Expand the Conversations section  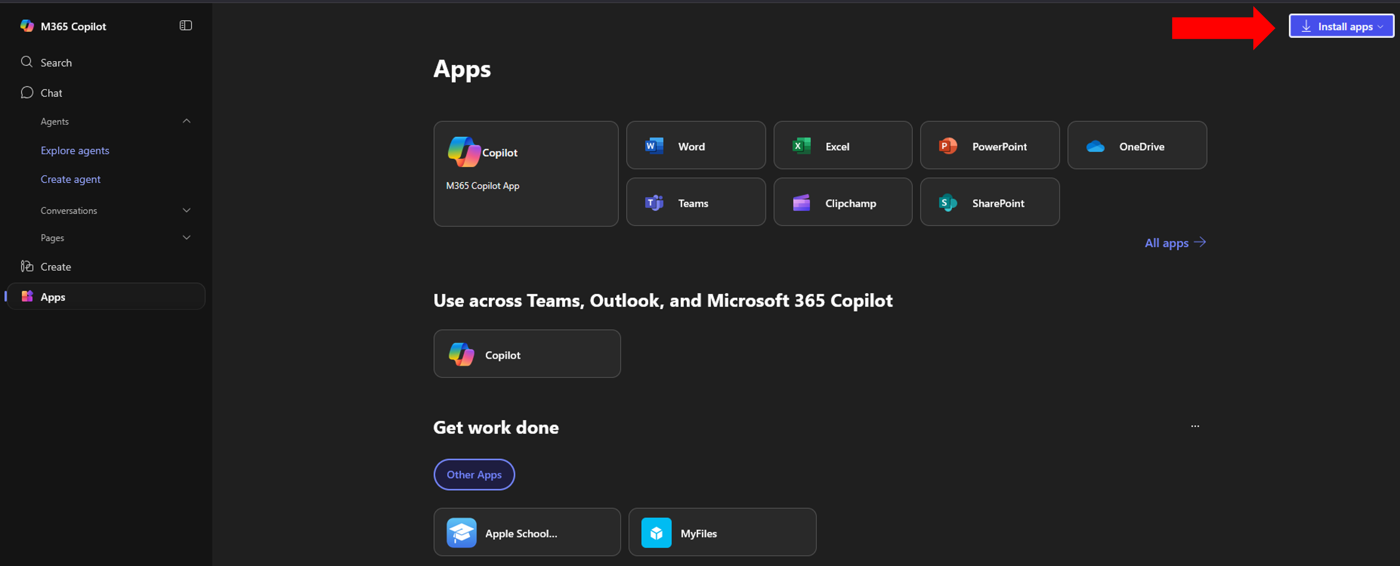click(186, 210)
